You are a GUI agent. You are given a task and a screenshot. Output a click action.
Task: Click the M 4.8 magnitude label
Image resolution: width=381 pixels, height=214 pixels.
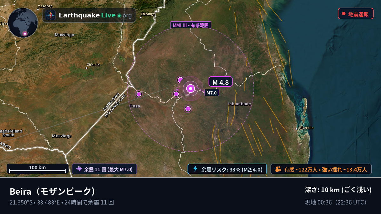[221, 81]
